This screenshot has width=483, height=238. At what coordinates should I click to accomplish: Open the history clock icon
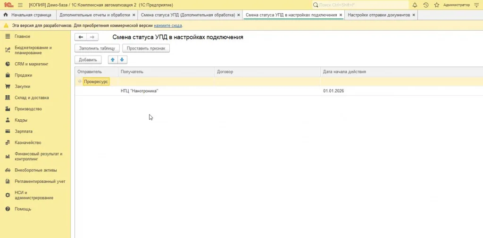click(x=426, y=5)
